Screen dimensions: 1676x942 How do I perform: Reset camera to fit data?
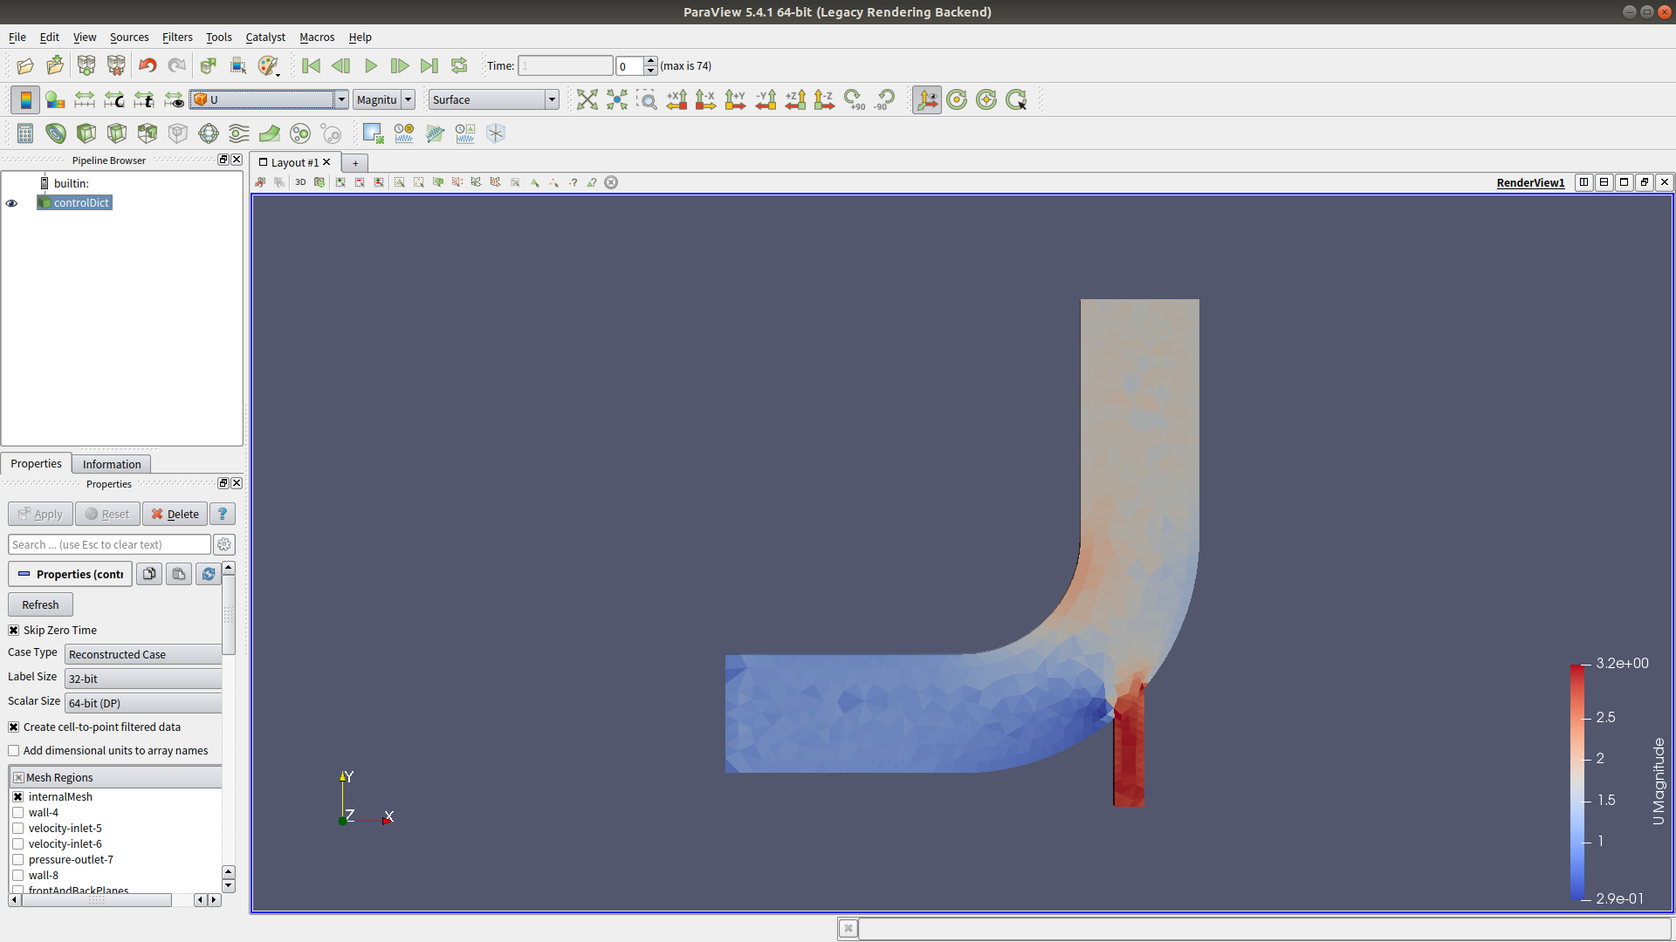587,100
